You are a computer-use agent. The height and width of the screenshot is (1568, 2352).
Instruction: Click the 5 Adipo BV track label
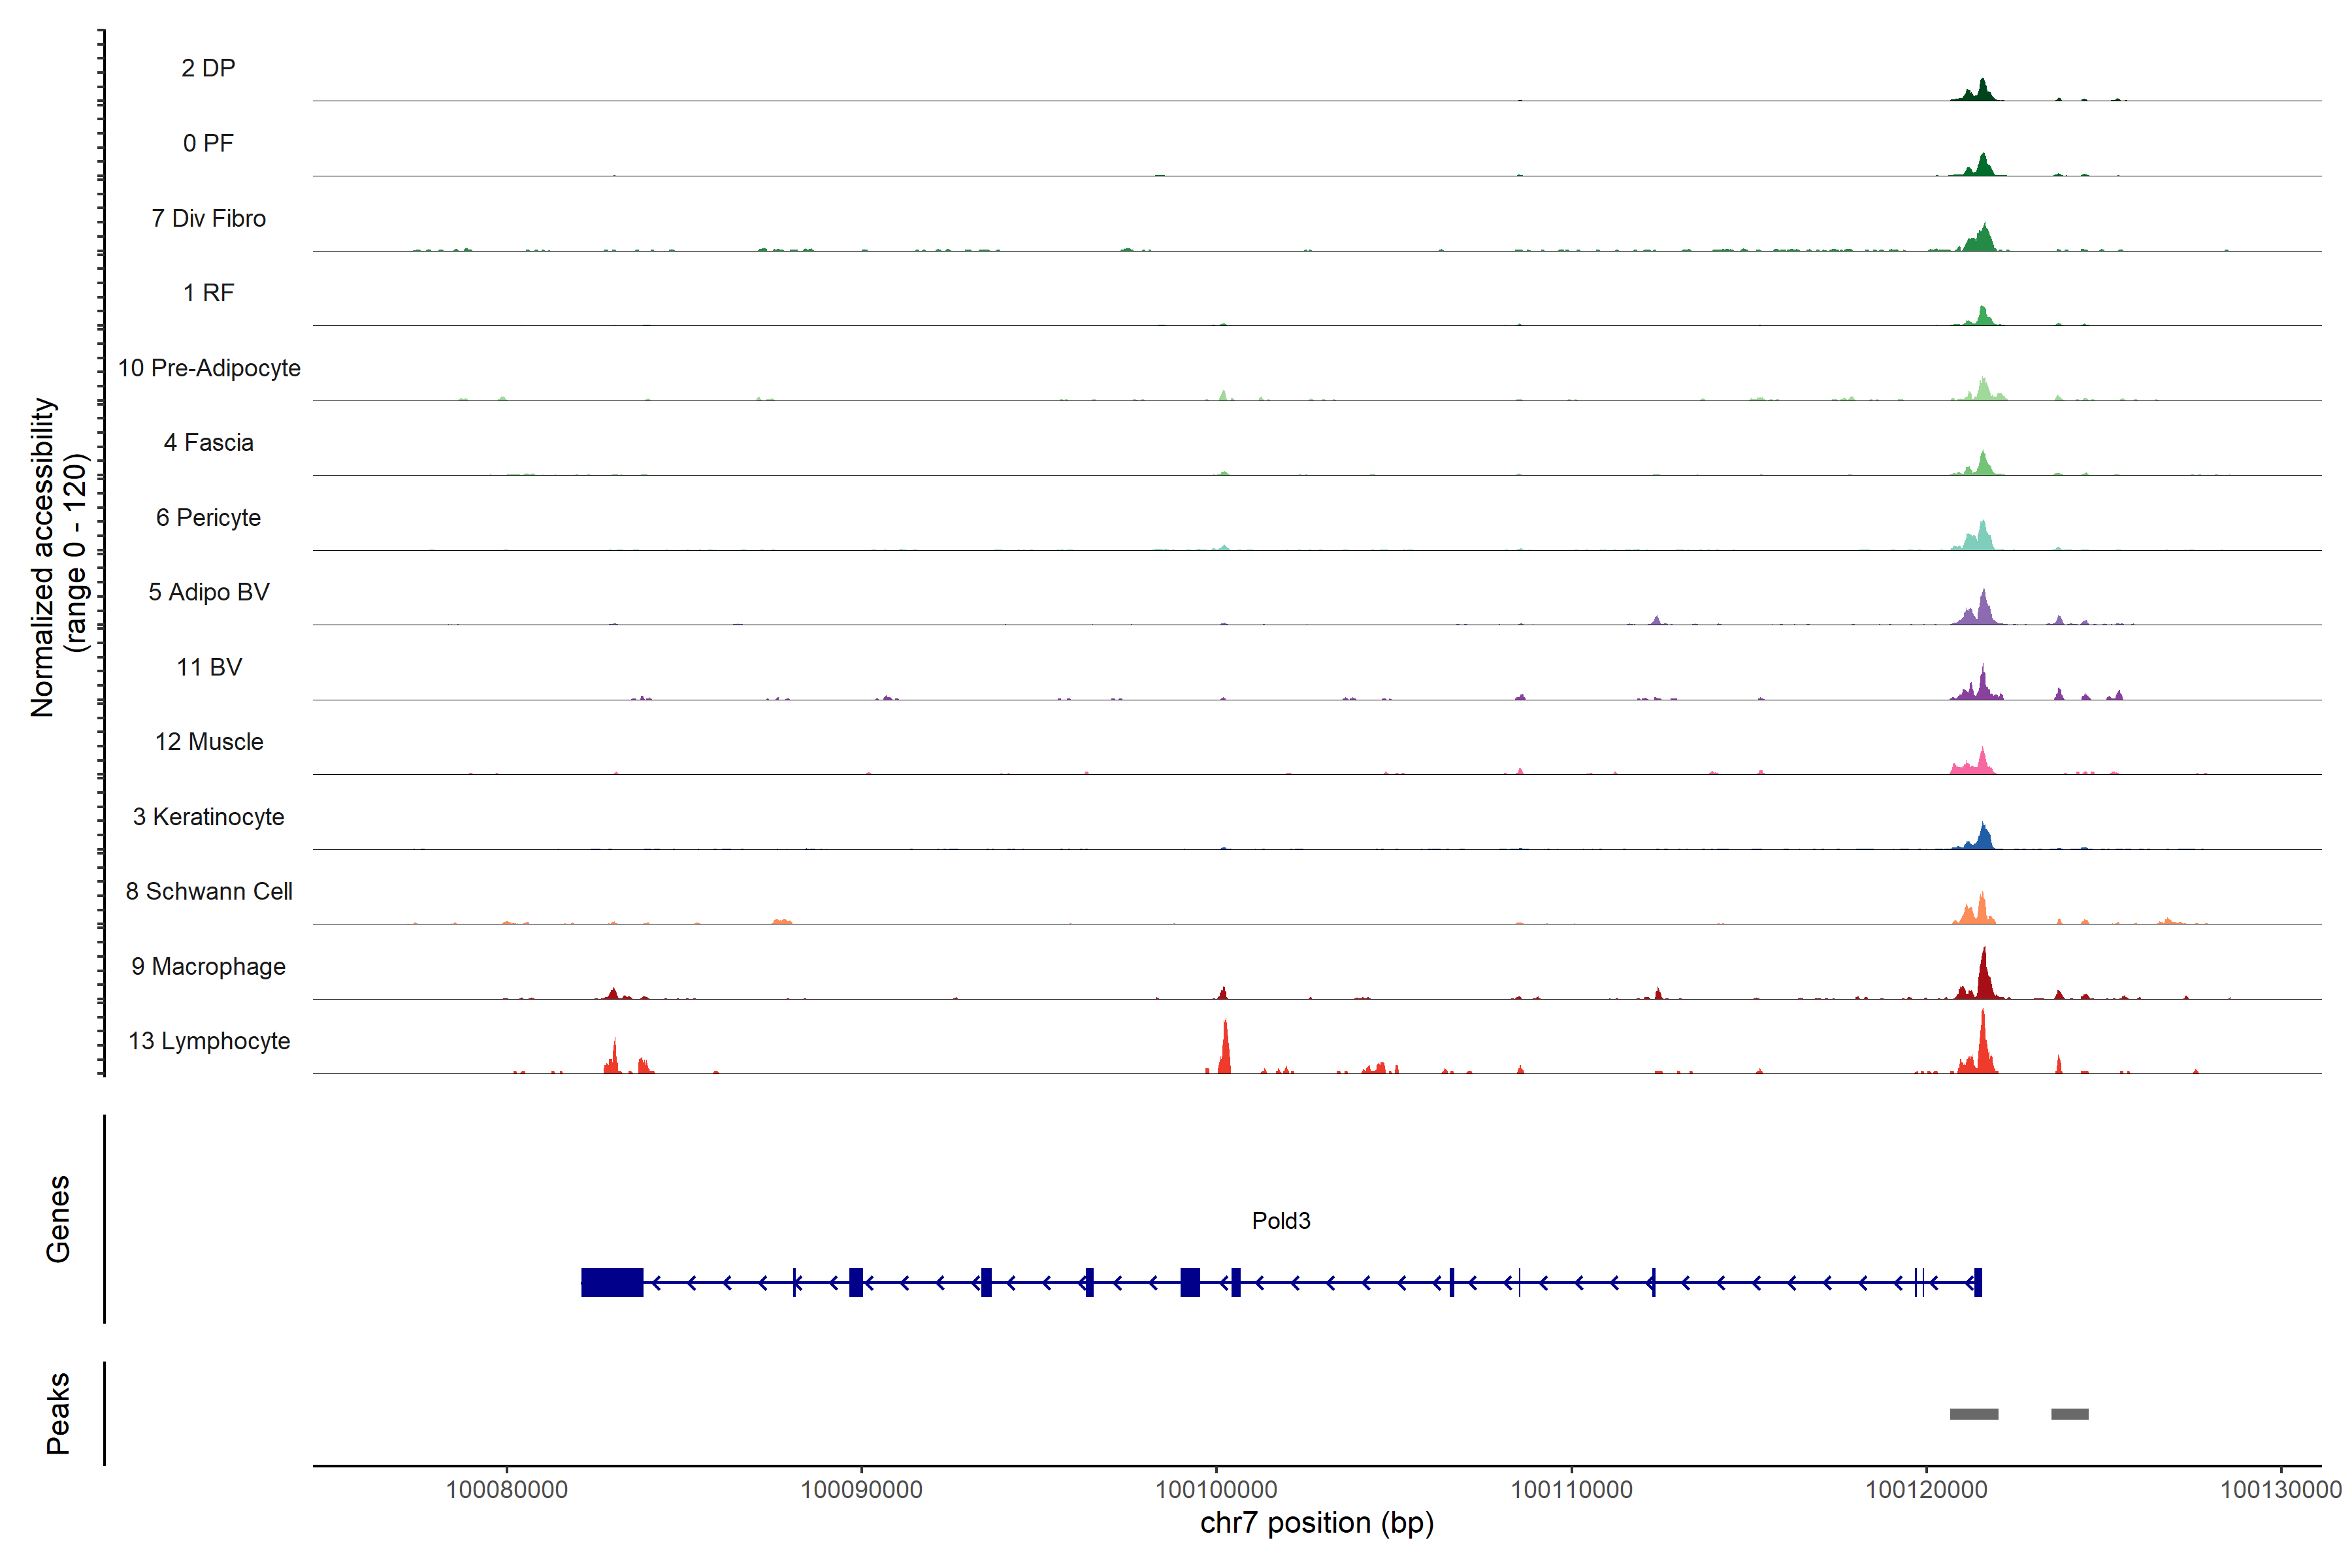click(208, 592)
